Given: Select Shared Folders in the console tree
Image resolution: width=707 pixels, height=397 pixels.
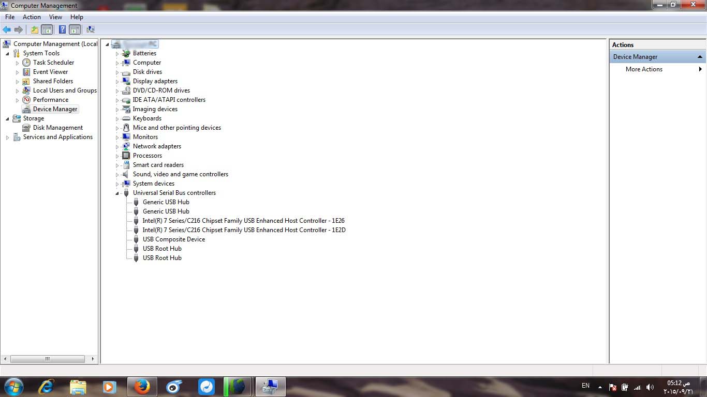Looking at the screenshot, I should [x=53, y=81].
